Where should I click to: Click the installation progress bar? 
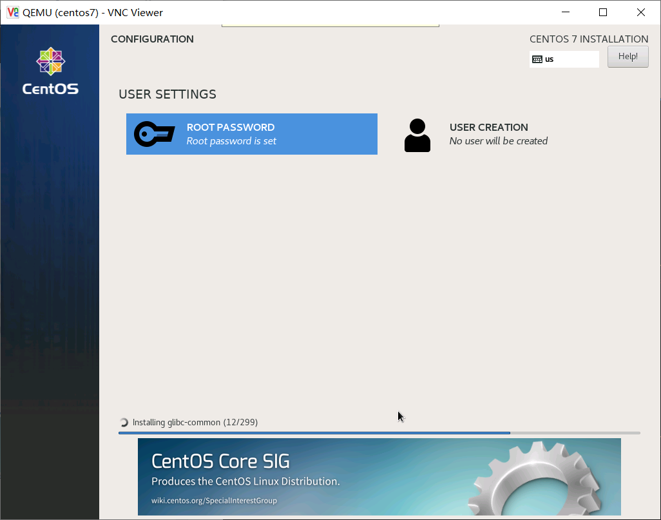379,433
